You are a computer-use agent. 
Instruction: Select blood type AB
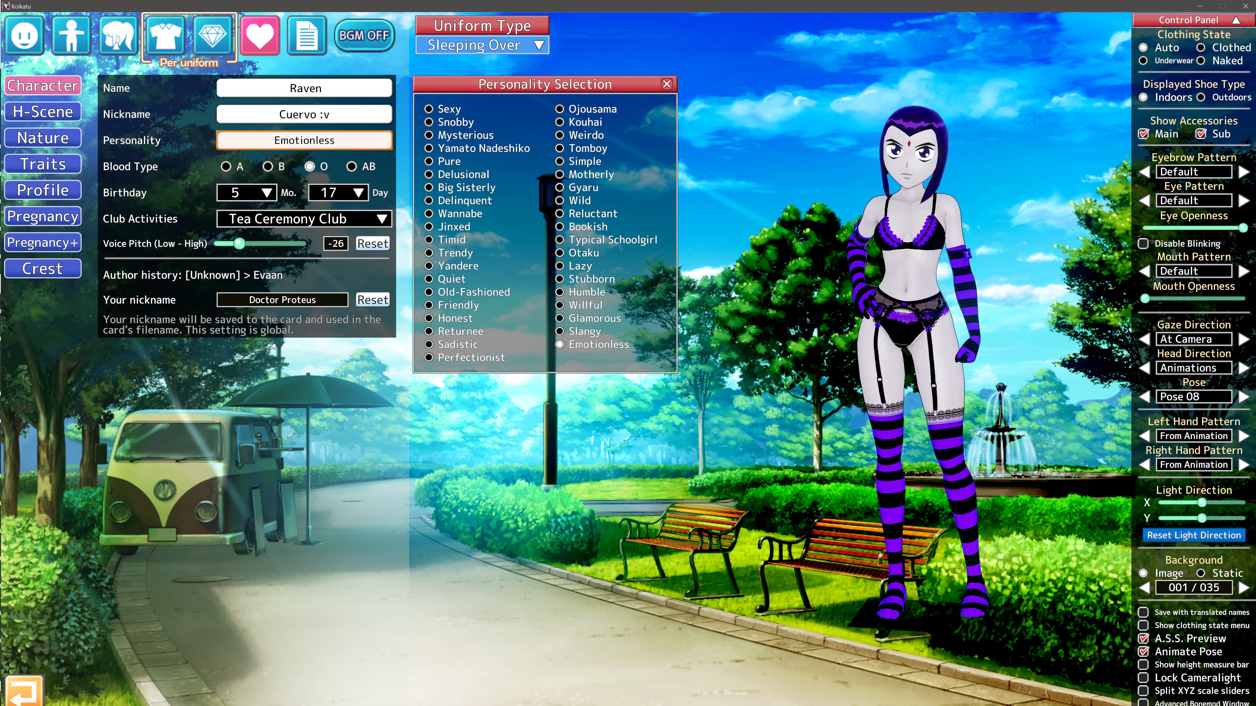click(x=352, y=167)
